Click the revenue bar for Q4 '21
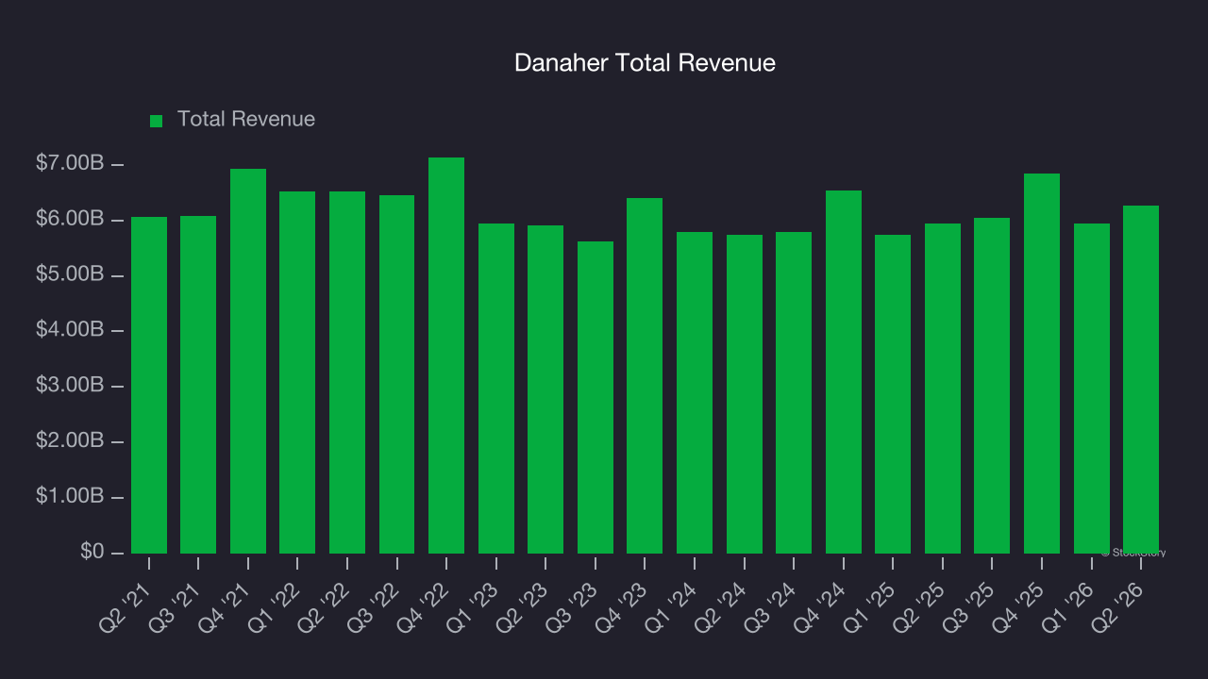The width and height of the screenshot is (1208, 679). 248,361
